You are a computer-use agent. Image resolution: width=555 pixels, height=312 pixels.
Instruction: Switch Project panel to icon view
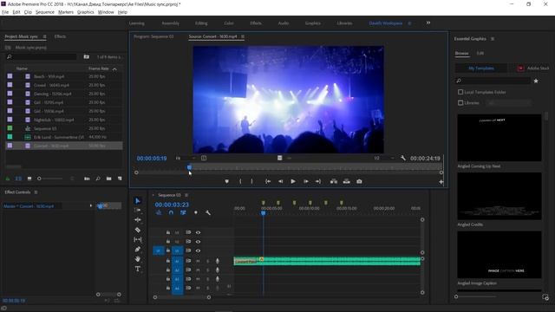(29, 179)
